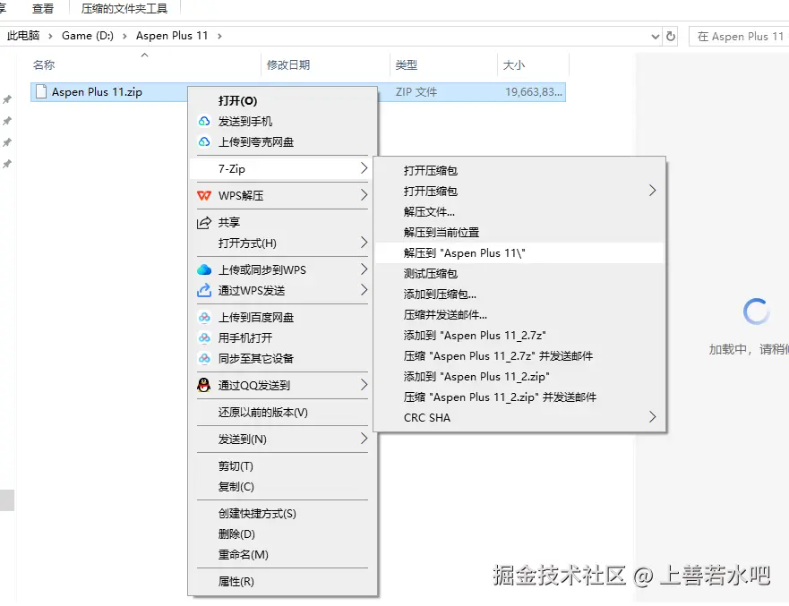Click the share icon beside 共享
Viewport: 789px width, 606px height.
(204, 222)
